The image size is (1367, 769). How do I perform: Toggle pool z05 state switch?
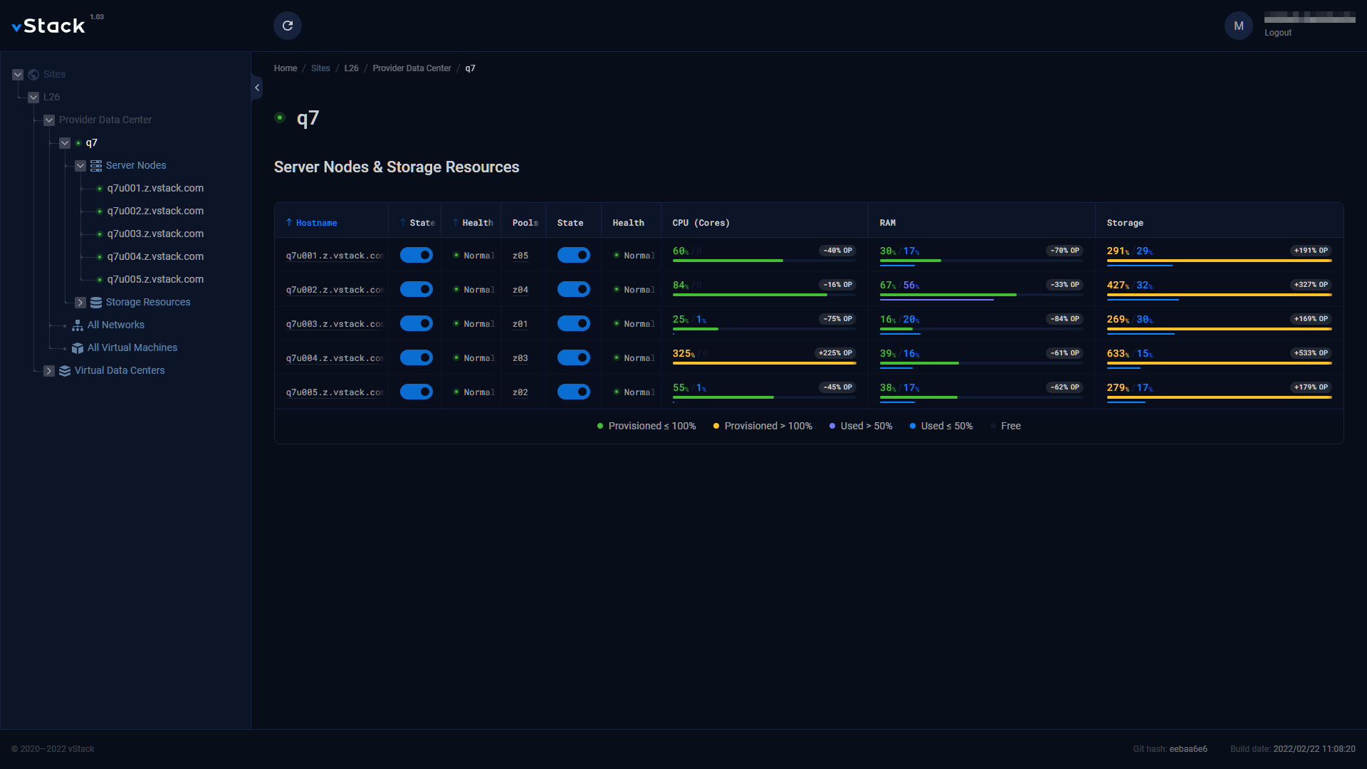(574, 255)
